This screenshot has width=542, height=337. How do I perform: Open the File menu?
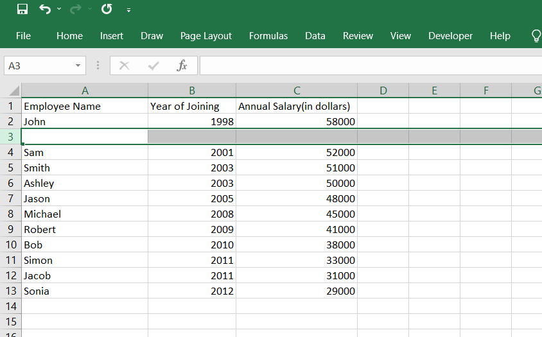tap(23, 36)
